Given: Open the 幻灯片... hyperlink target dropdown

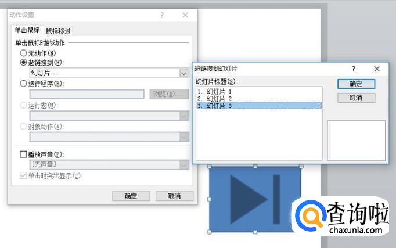Looking at the screenshot, I should click(x=183, y=73).
